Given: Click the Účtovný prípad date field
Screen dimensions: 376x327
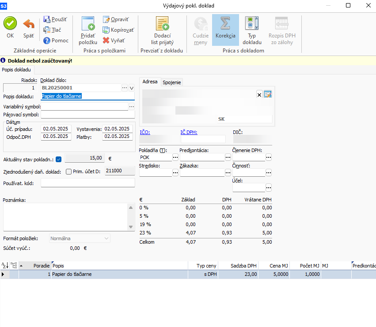Looking at the screenshot, I should [56, 129].
